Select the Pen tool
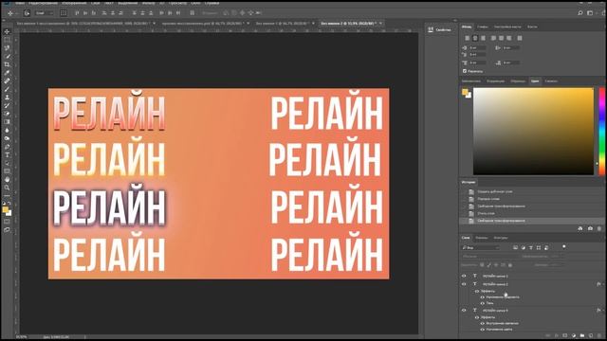 7,147
